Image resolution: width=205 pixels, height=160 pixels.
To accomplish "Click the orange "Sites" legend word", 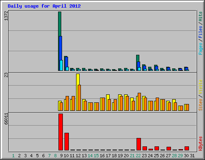I will pos(201,105).
